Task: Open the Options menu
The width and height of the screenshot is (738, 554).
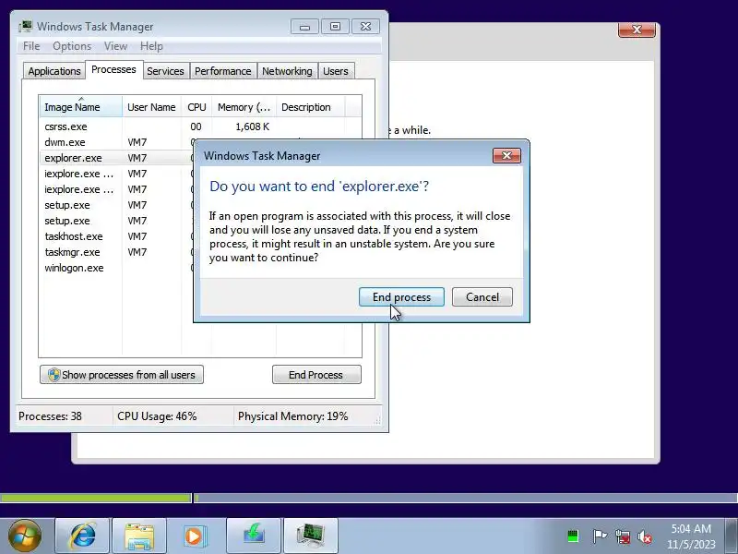Action: coord(72,46)
